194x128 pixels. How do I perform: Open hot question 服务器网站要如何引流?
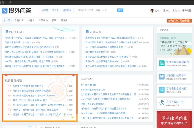click(x=30, y=57)
